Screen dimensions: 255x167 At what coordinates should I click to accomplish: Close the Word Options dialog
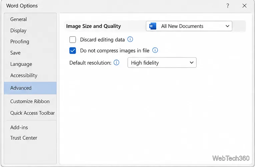244,6
